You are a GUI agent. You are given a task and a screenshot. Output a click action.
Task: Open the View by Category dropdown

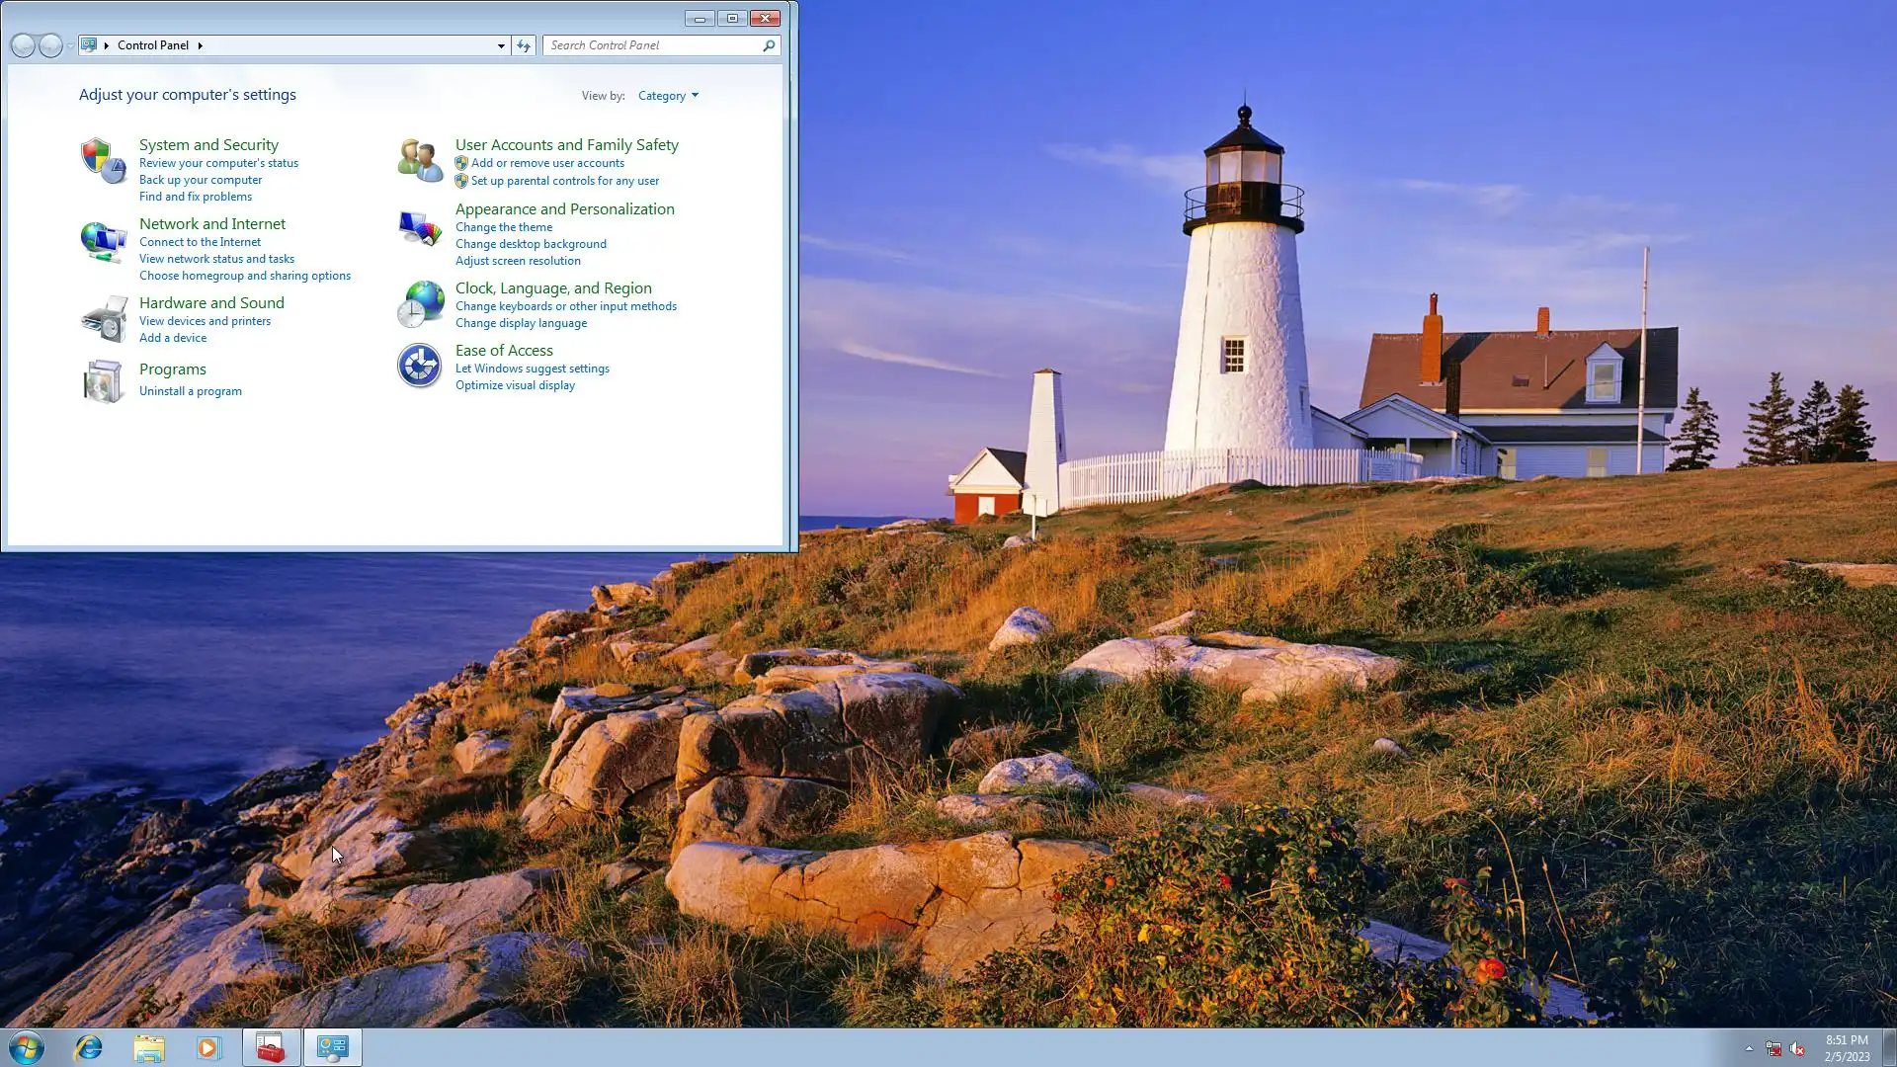[668, 96]
